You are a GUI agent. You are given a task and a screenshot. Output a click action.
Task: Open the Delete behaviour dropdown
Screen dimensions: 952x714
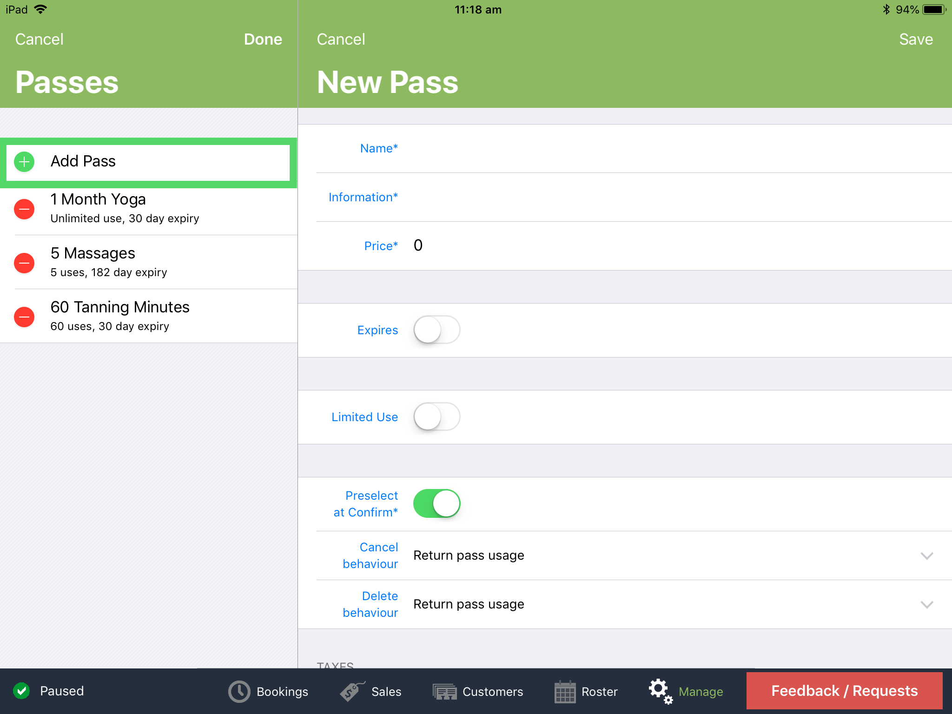[926, 604]
